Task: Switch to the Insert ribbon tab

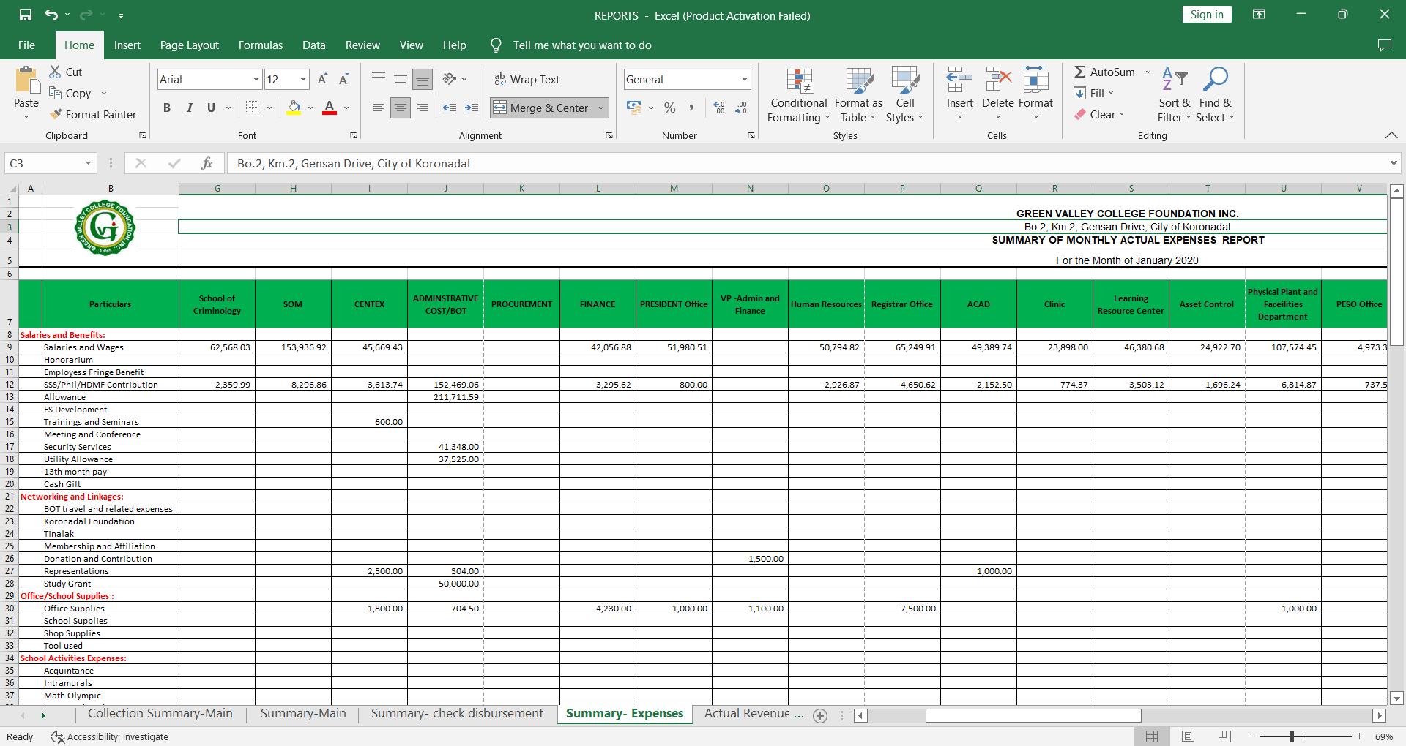Action: [127, 45]
